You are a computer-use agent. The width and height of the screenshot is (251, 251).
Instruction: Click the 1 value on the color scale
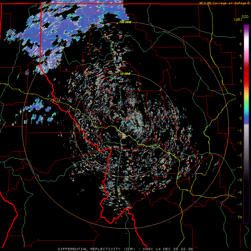click(x=241, y=106)
